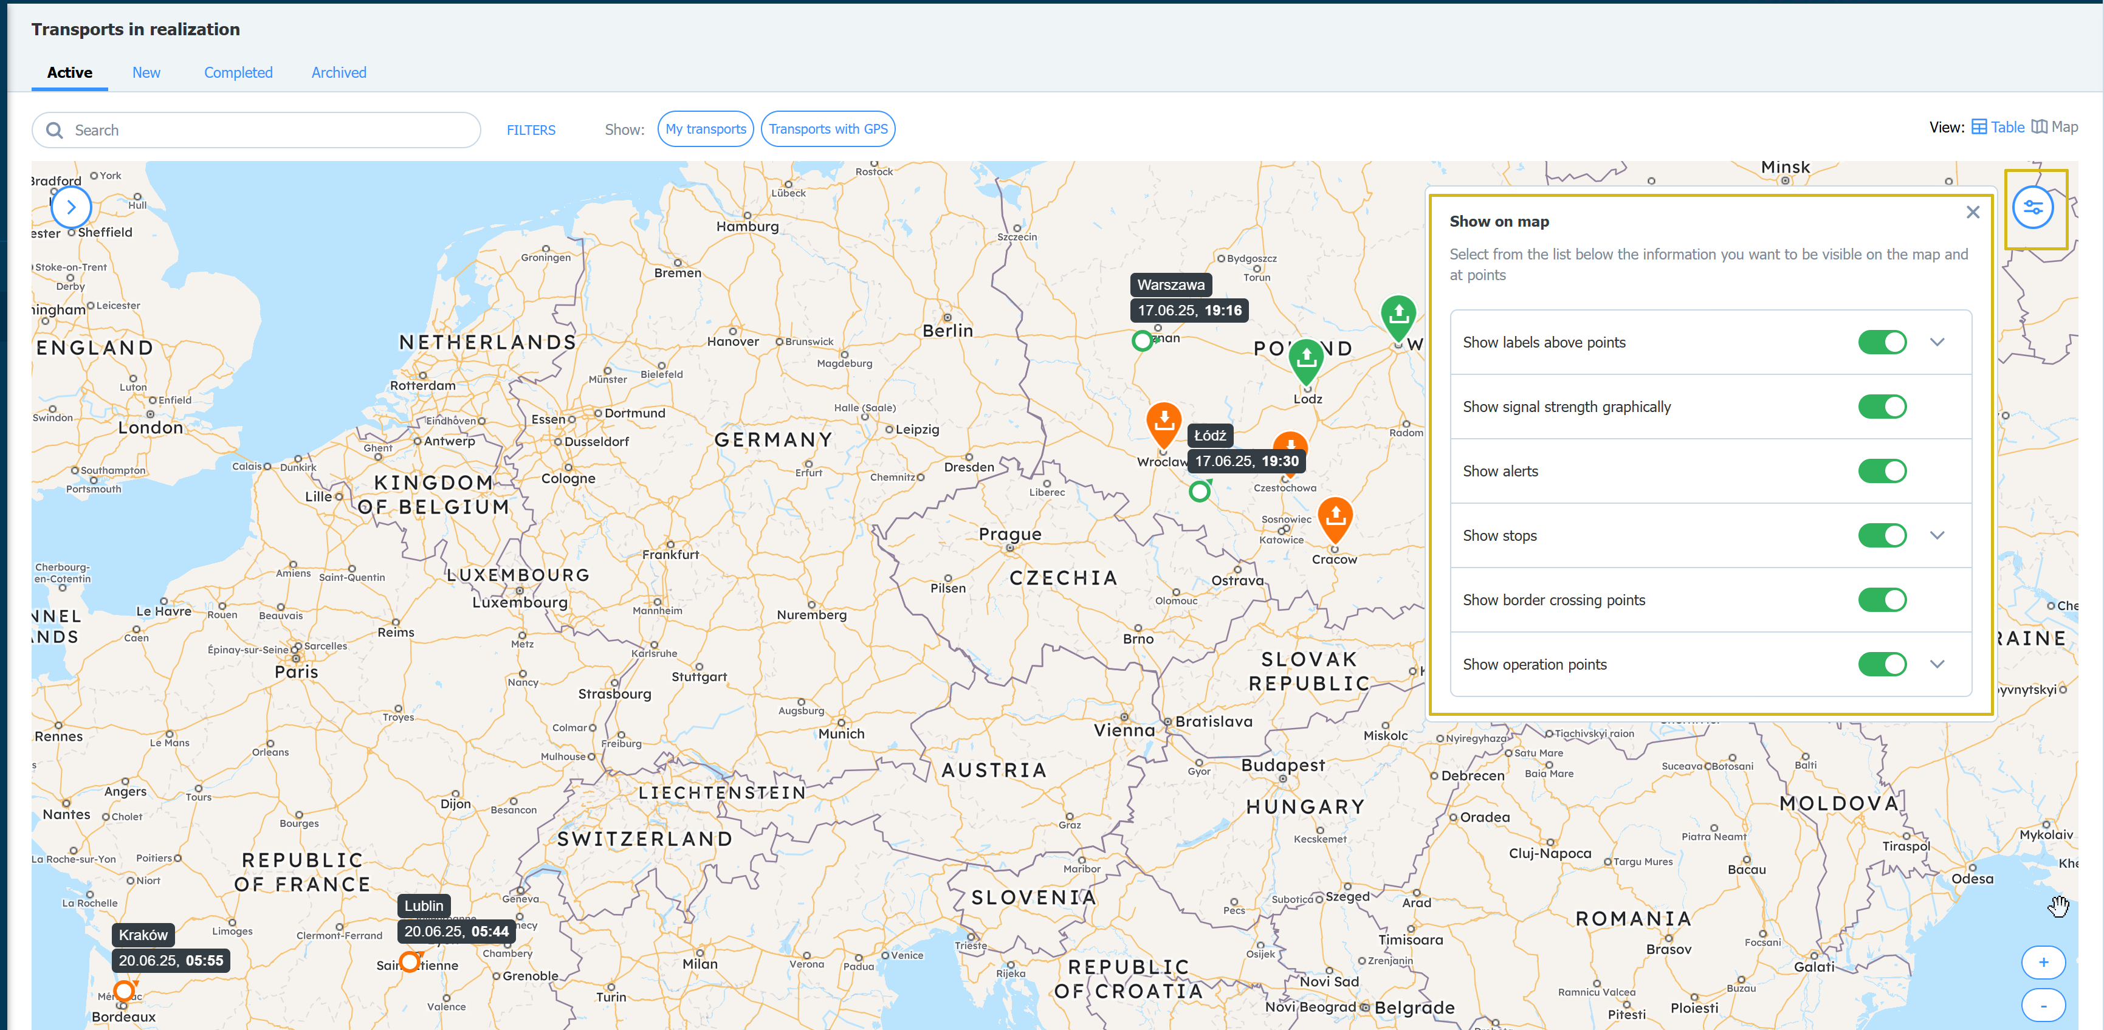Toggle Show stops switch

tap(1882, 536)
